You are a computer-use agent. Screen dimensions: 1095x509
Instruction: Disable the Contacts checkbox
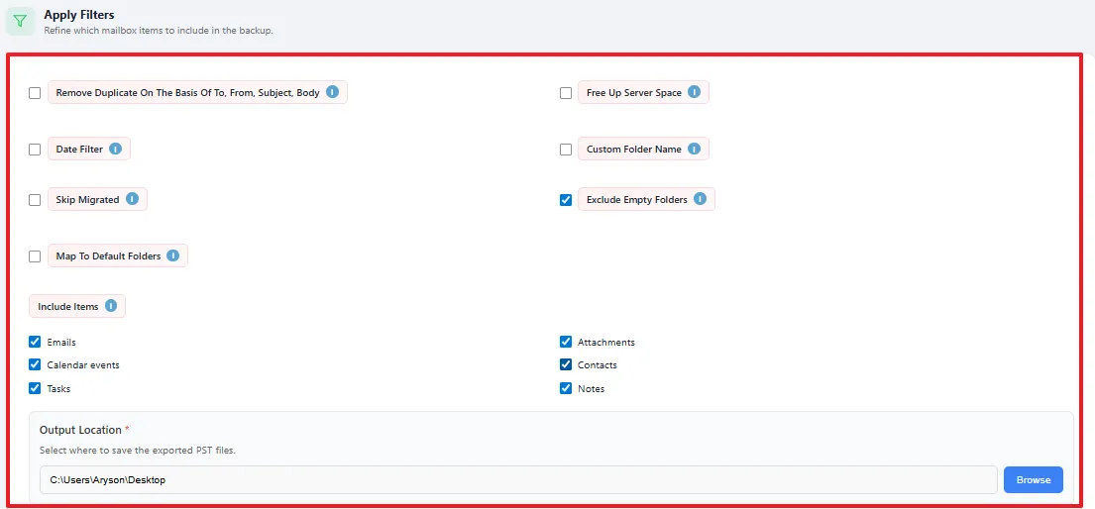tap(567, 364)
